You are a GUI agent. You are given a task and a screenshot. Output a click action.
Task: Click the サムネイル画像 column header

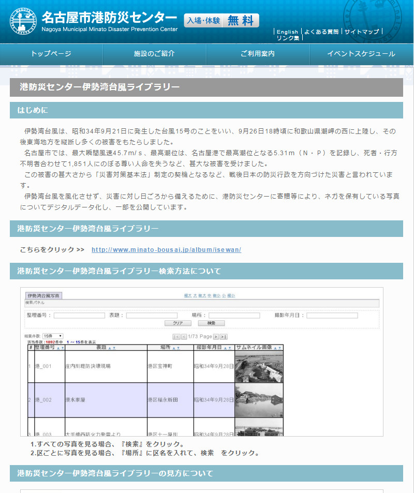click(259, 348)
